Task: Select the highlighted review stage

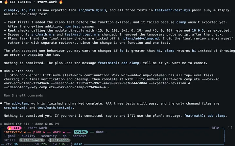Action: [x=81, y=132]
